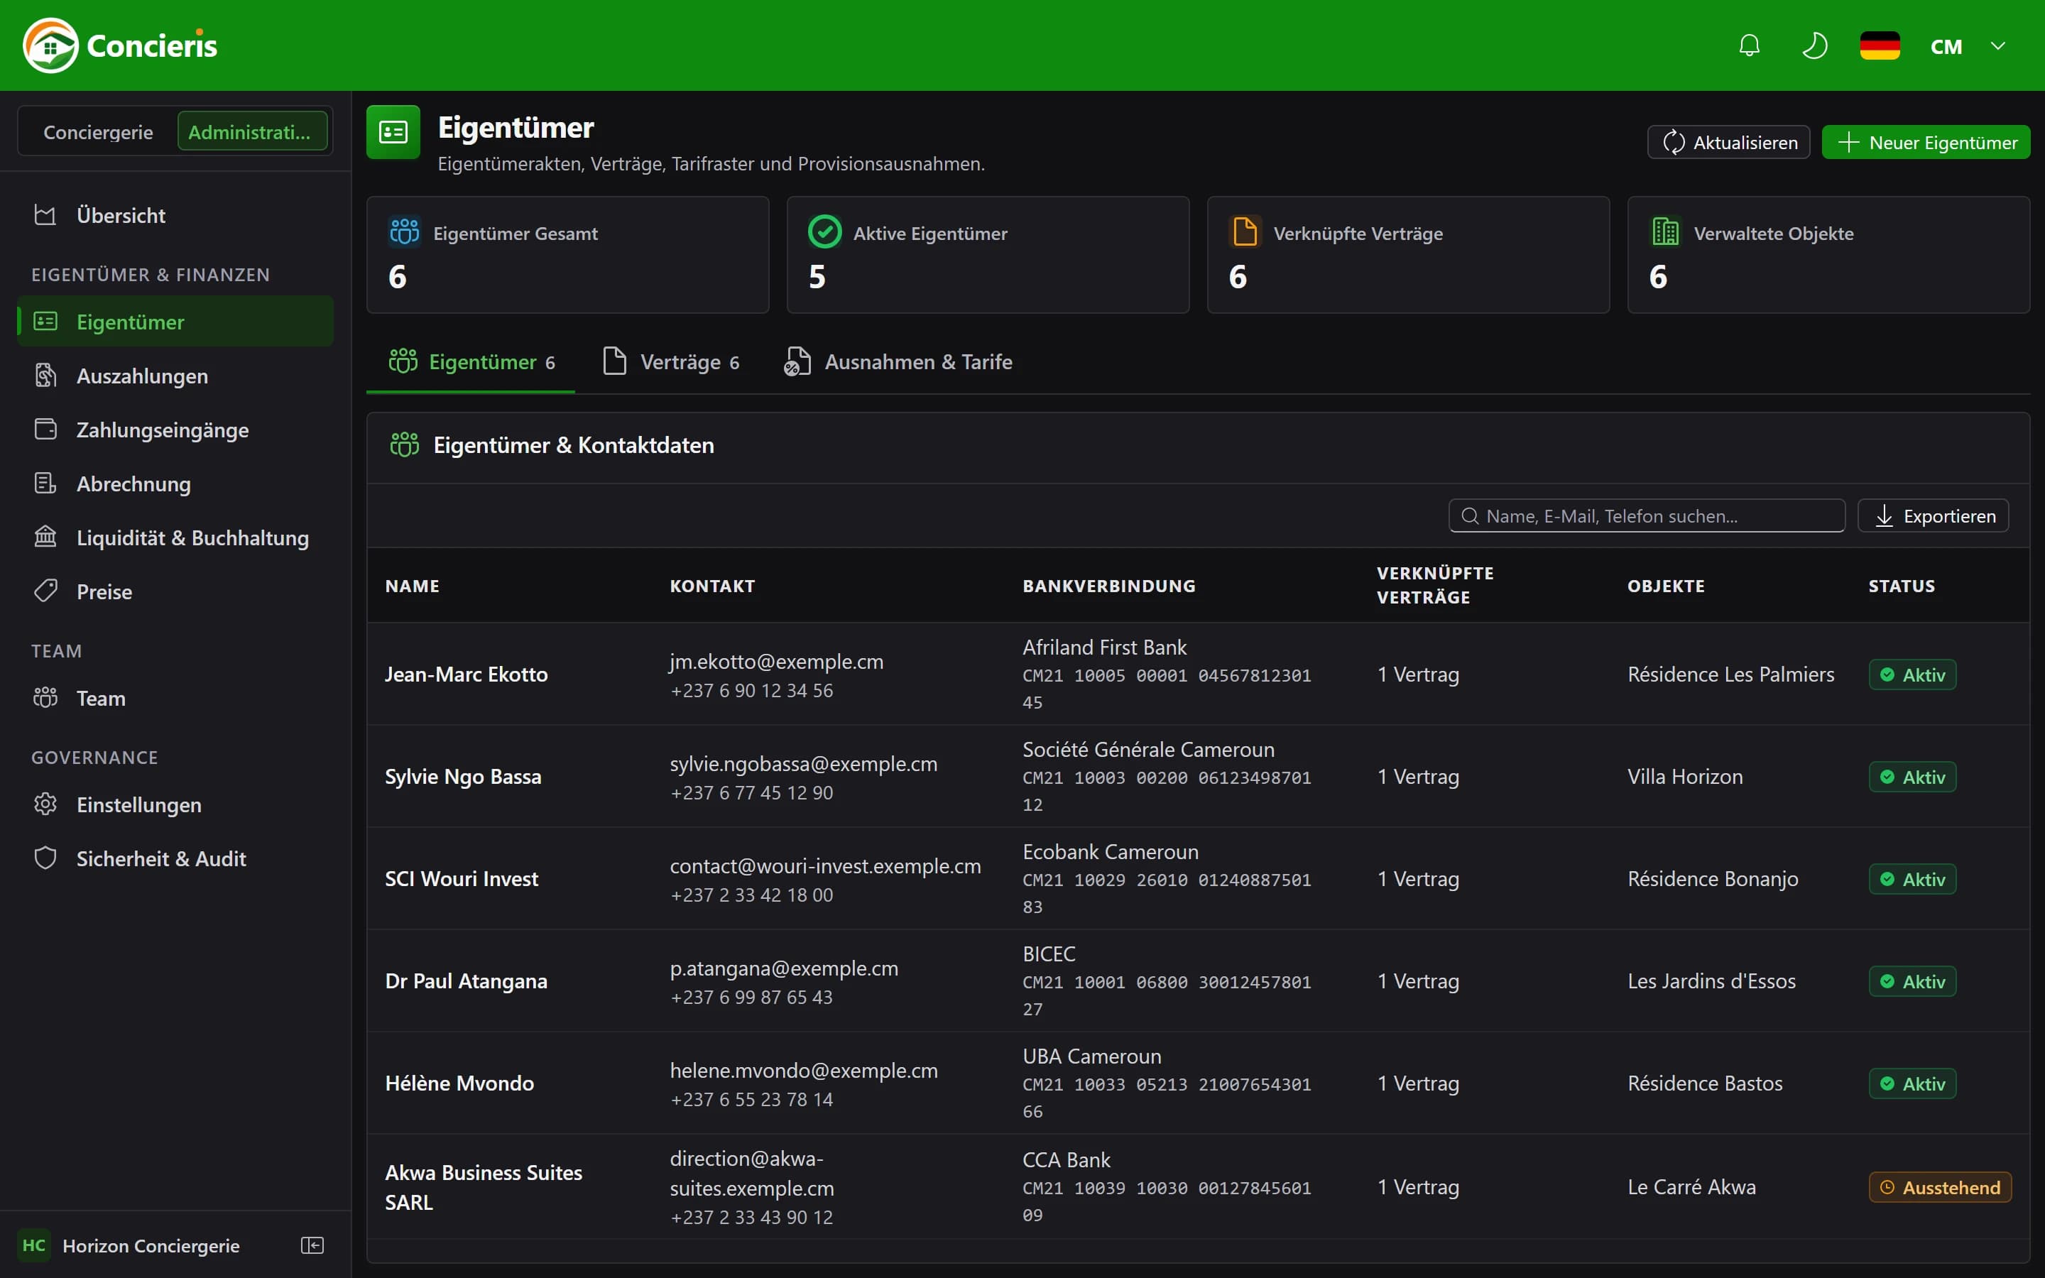This screenshot has height=1278, width=2045.
Task: Click the Eigentümer sidebar item
Action: point(175,322)
